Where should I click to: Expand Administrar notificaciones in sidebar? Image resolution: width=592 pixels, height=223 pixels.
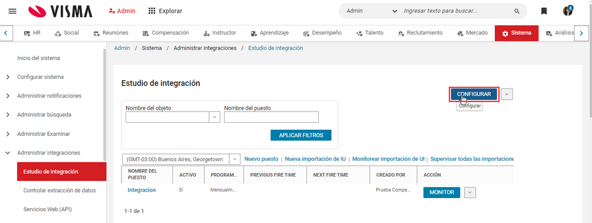8,96
